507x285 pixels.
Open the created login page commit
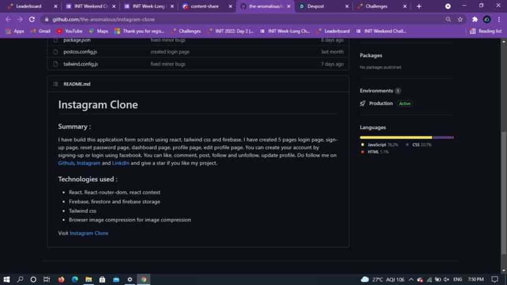(170, 52)
